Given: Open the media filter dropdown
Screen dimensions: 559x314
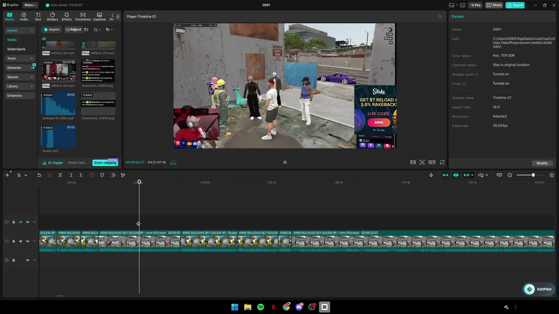Looking at the screenshot, I should click(109, 30).
